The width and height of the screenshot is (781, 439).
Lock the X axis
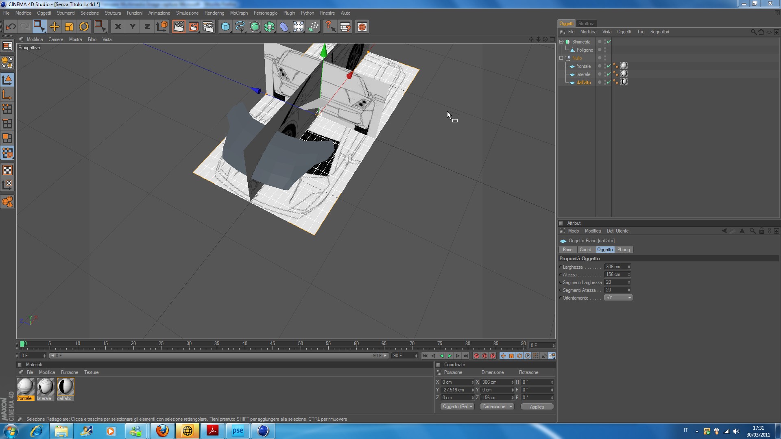pyautogui.click(x=118, y=27)
